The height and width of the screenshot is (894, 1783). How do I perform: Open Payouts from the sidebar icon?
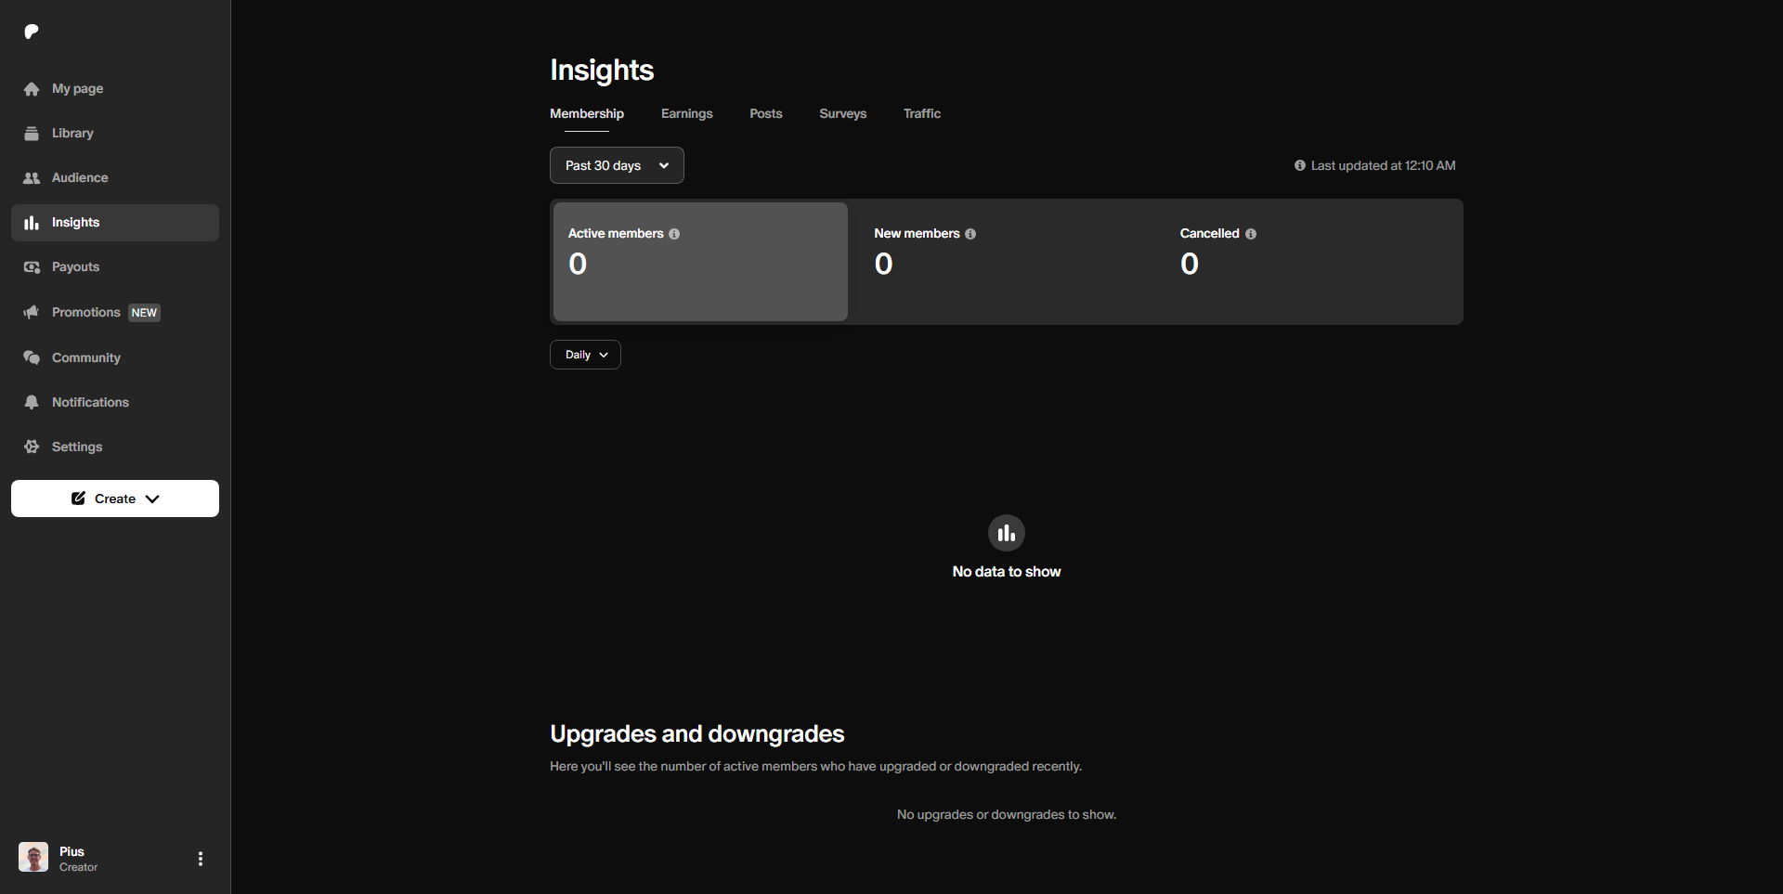[32, 267]
